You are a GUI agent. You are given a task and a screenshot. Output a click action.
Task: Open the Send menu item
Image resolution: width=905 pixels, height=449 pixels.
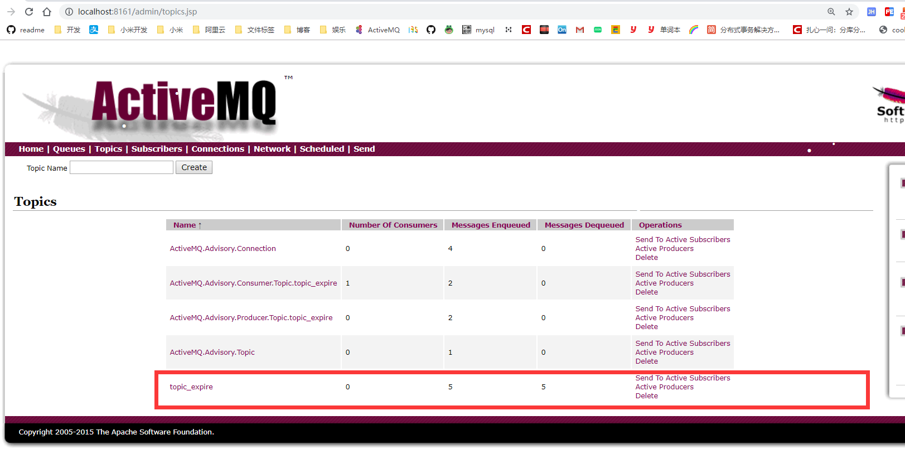point(364,149)
